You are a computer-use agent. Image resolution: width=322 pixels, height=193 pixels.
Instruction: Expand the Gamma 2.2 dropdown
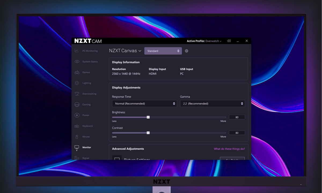[212, 104]
